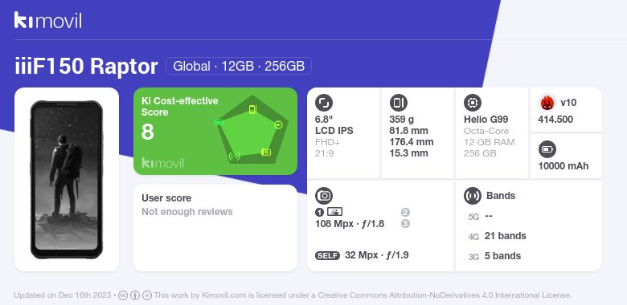Select camera number 3 indicator
The height and width of the screenshot is (305, 627).
(405, 224)
